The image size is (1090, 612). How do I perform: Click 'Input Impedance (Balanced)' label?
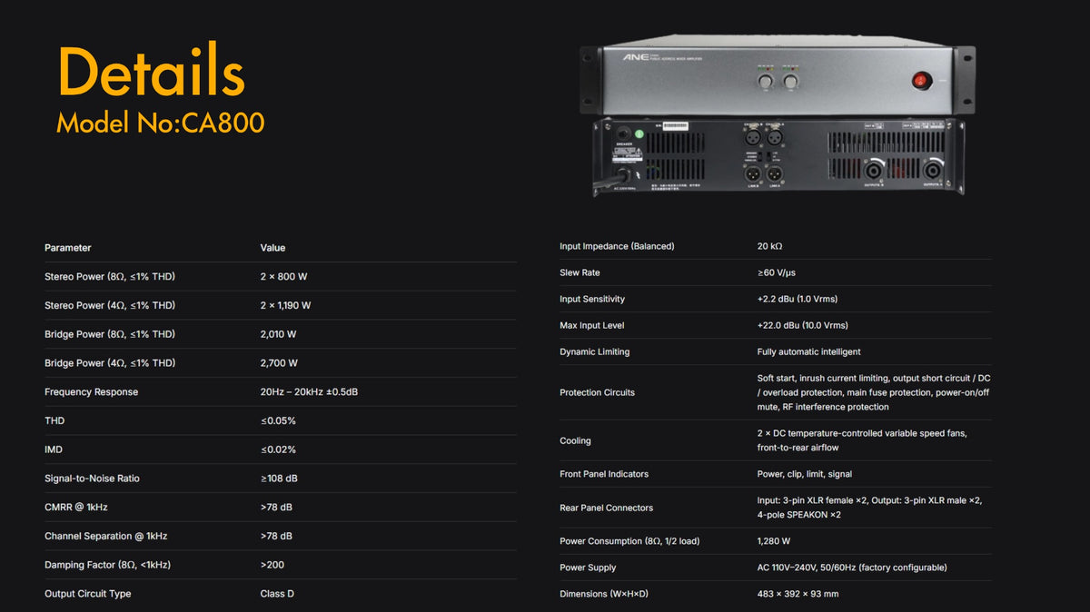pos(618,246)
